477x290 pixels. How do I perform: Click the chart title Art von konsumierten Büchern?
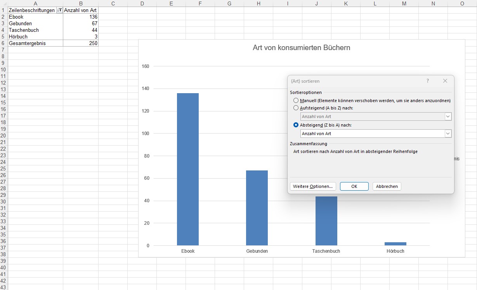click(301, 48)
